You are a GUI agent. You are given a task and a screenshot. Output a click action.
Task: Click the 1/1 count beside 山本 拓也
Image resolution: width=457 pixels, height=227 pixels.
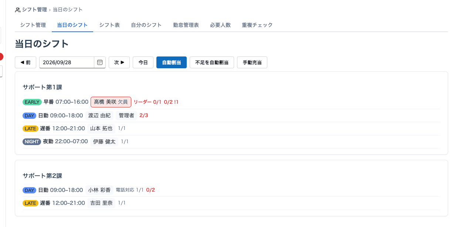(122, 128)
